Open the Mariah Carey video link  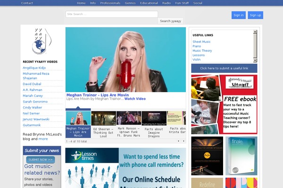(x=33, y=96)
